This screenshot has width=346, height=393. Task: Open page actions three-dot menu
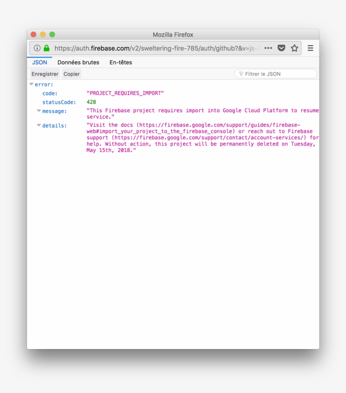(268, 48)
